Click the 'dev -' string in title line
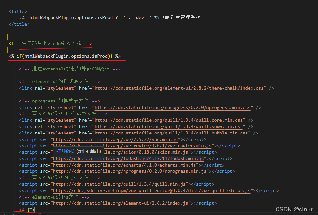318x215 pixels. [142, 17]
